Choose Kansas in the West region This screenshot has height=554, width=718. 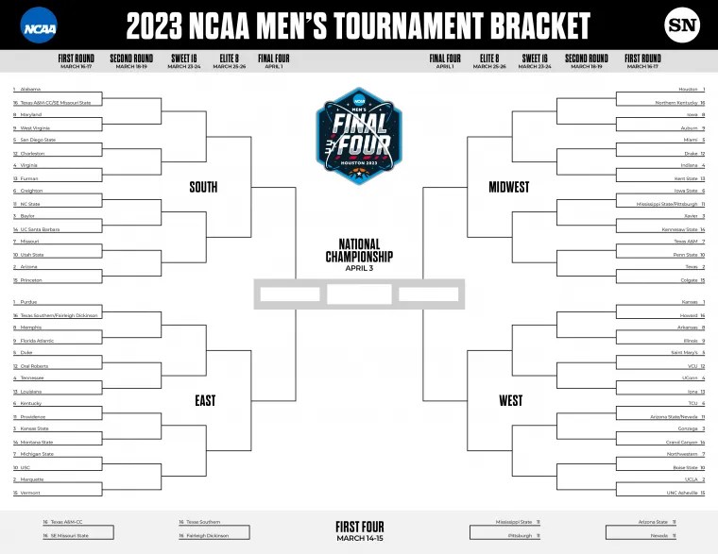coord(689,302)
